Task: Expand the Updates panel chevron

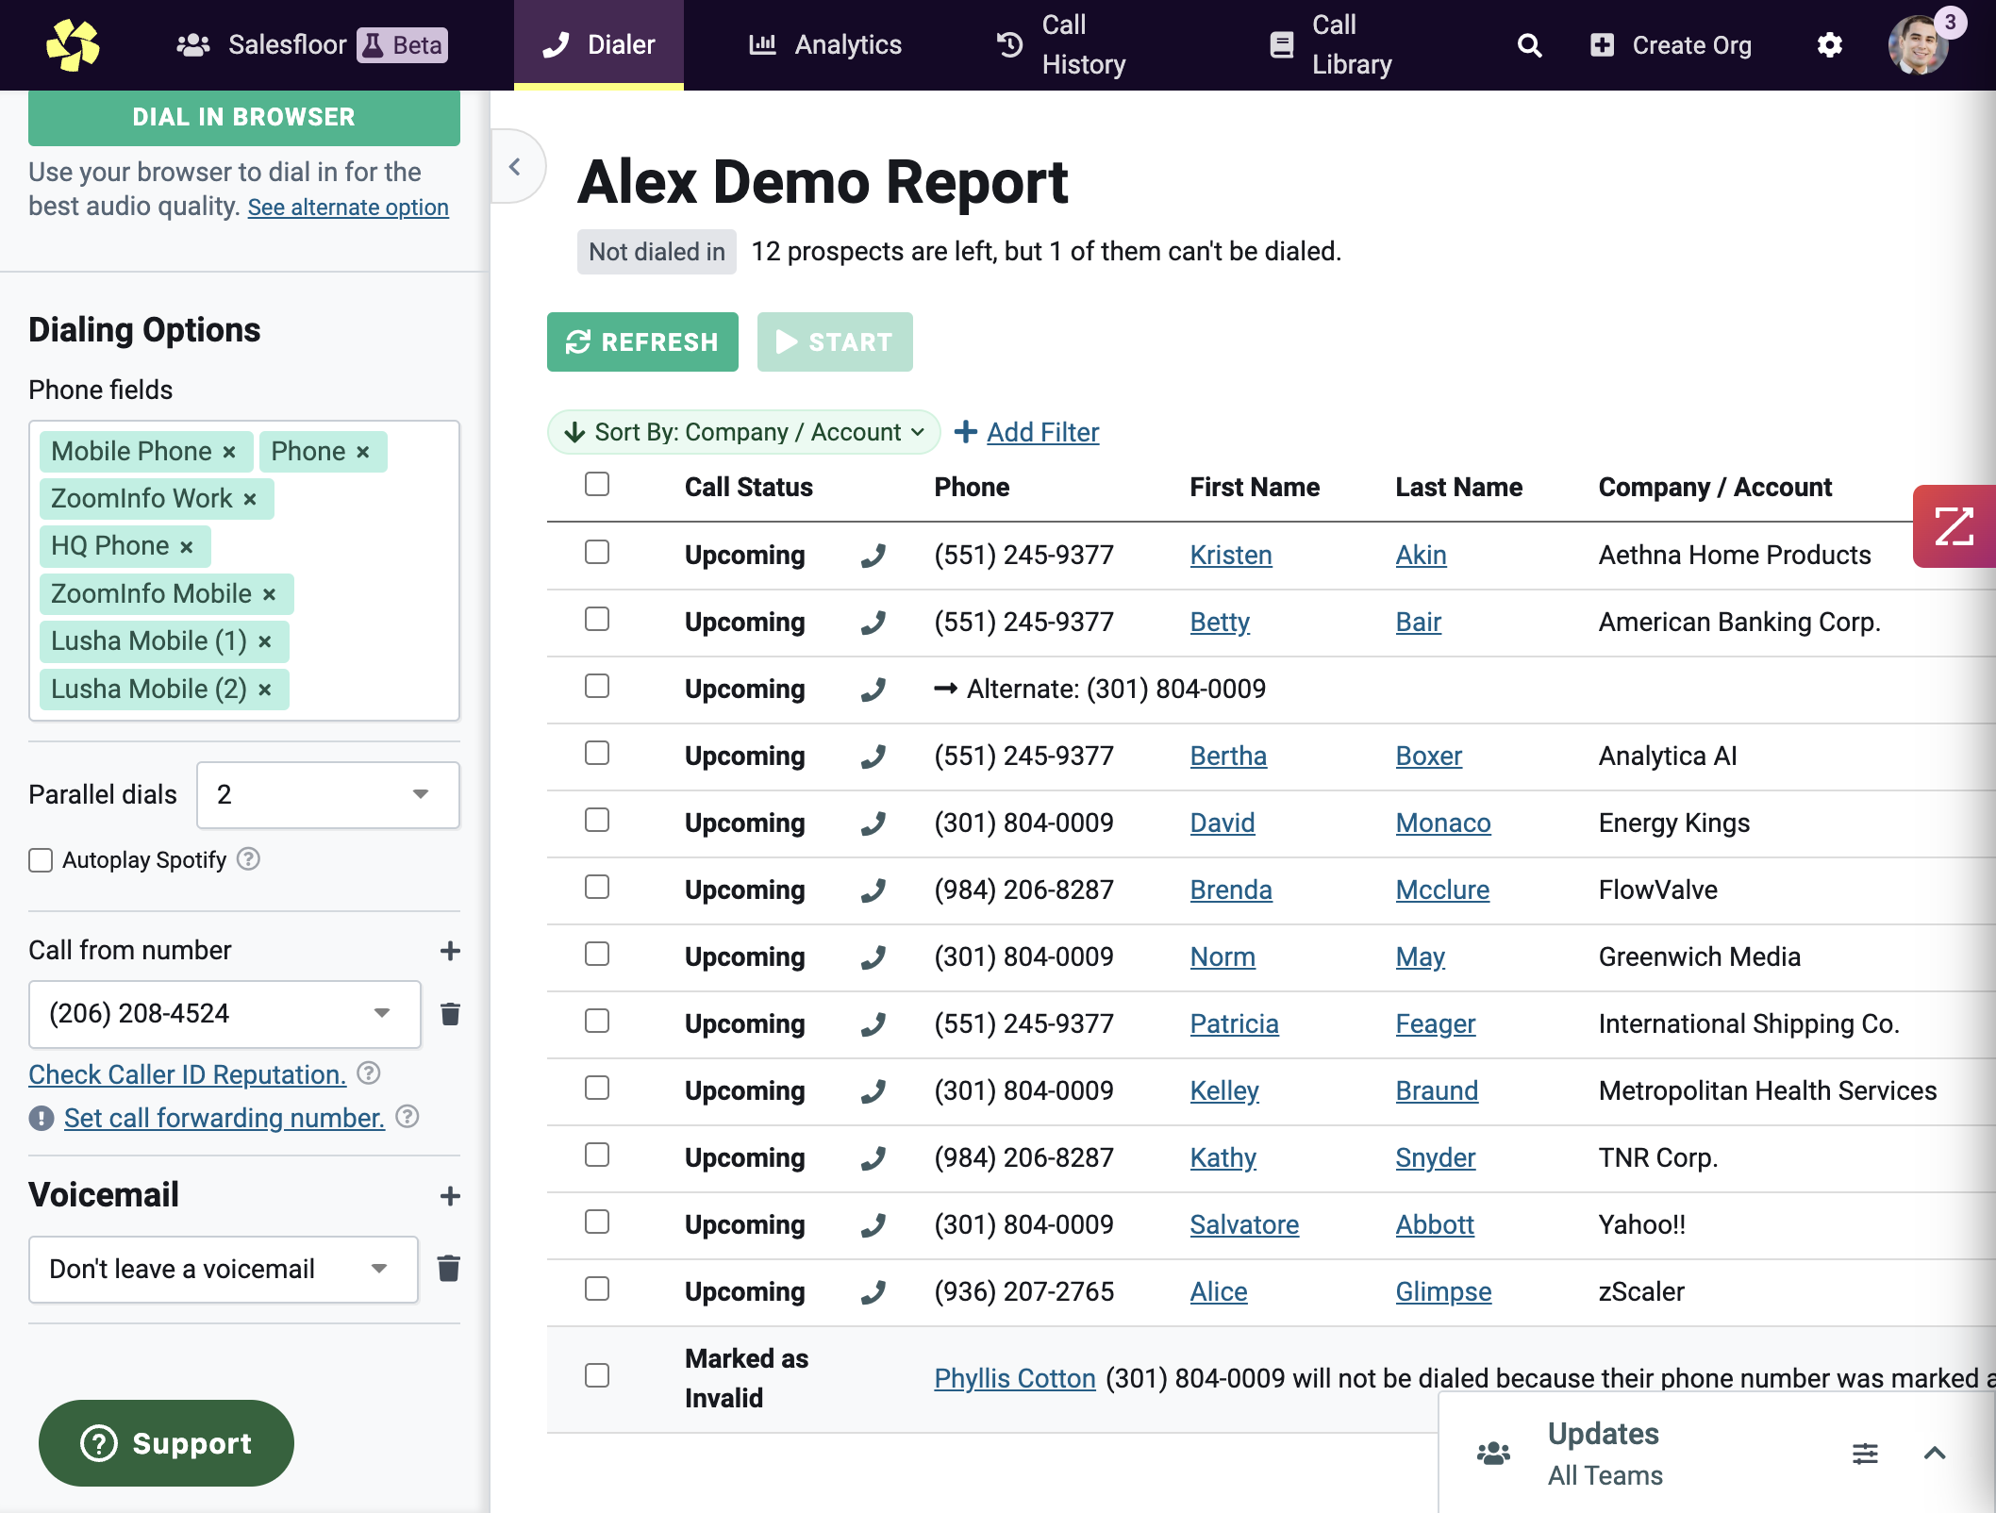Action: [x=1935, y=1454]
